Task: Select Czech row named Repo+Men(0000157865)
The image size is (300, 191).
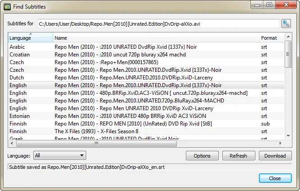Action: pos(146,62)
